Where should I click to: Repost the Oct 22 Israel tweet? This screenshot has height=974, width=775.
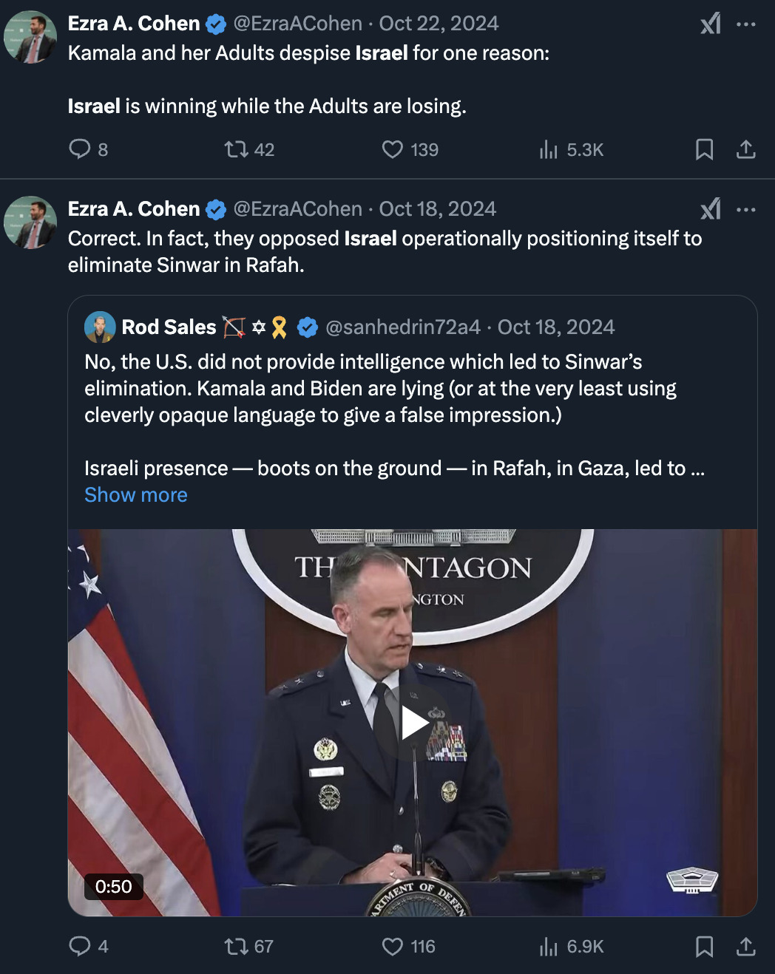point(237,150)
